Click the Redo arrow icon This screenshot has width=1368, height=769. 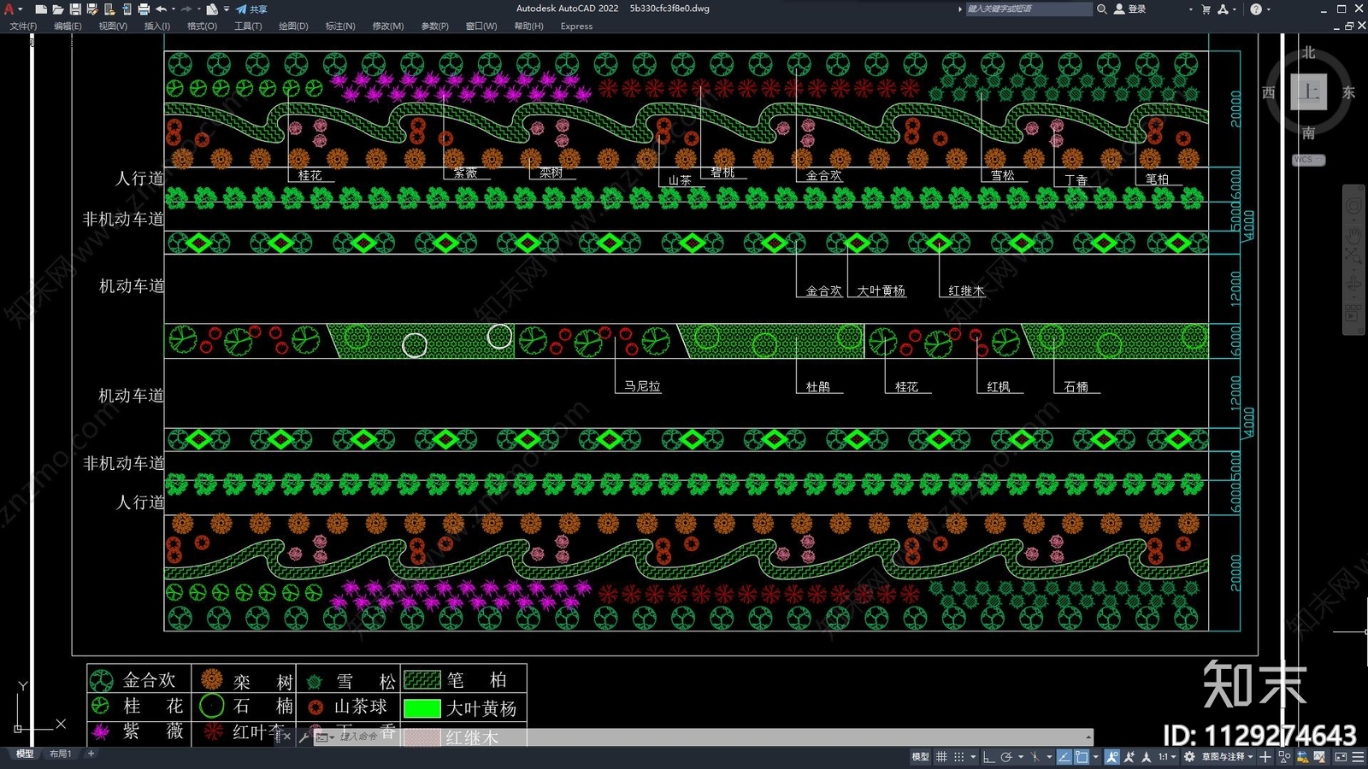[187, 9]
